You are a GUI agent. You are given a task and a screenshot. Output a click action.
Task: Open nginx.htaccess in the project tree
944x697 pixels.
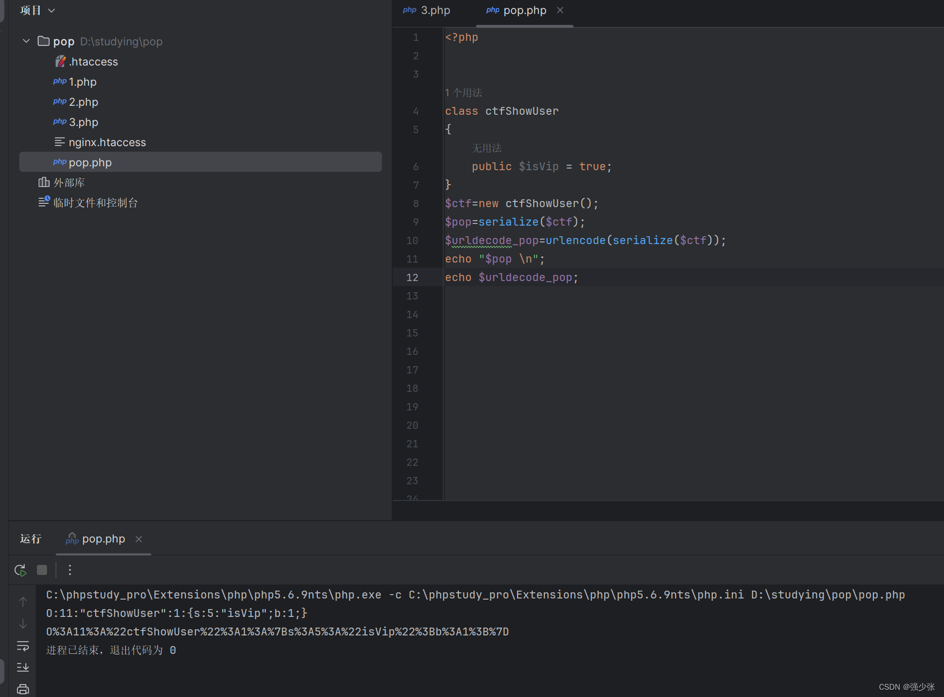pos(107,142)
